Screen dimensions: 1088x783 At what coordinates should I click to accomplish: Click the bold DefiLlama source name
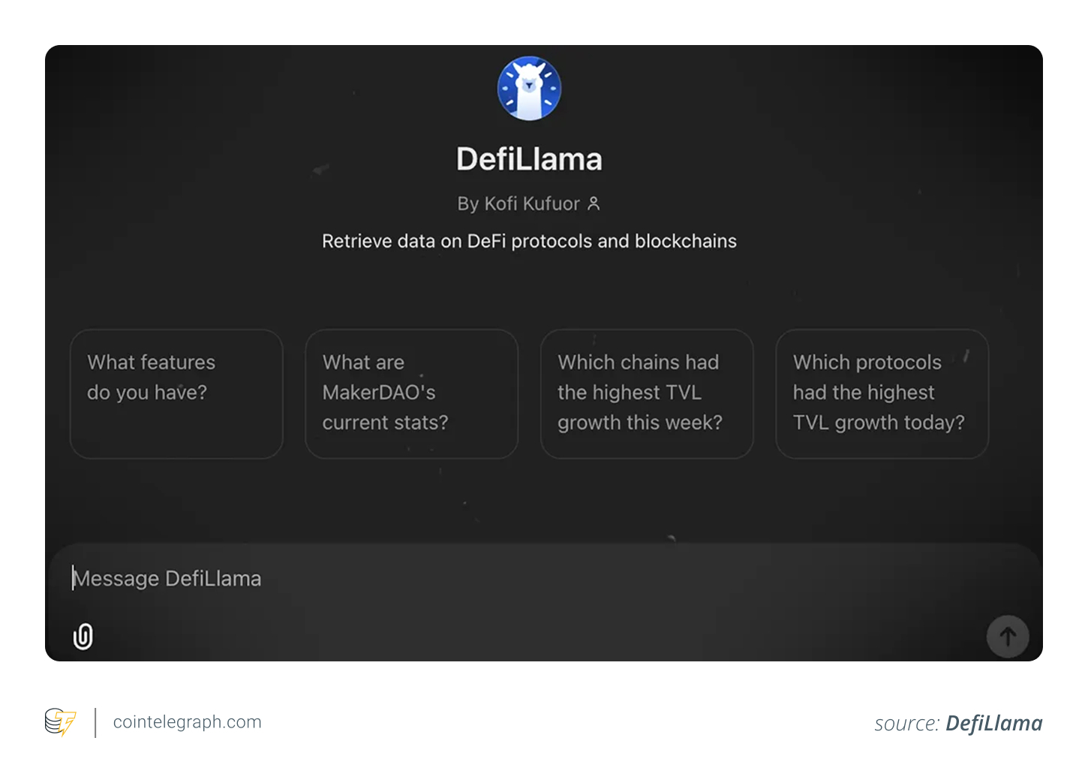(993, 723)
